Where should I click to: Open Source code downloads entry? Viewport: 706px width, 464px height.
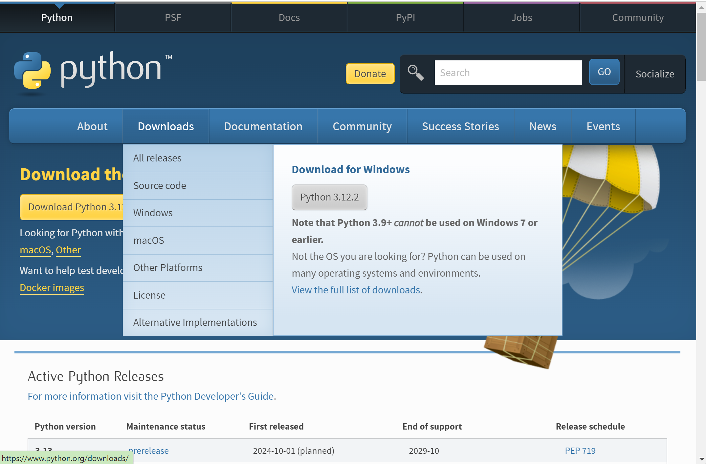[x=160, y=185]
